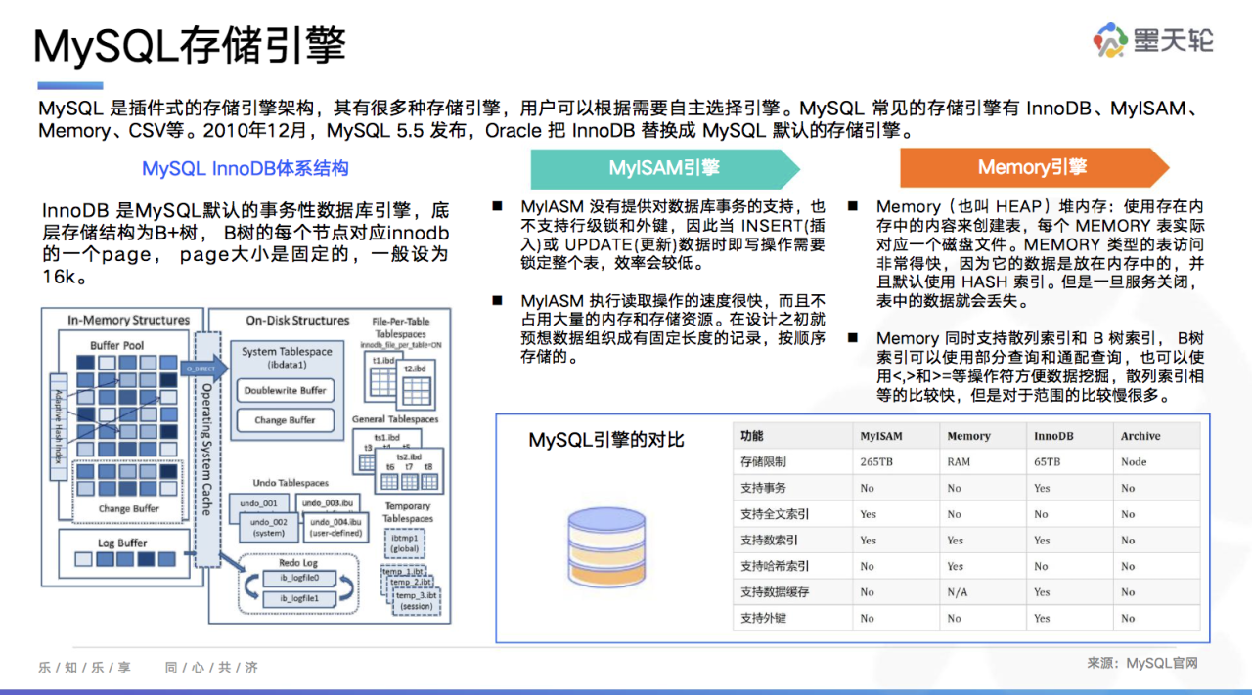Viewport: 1252px width, 695px height.
Task: Select the 支持全文索引 row label
Action: tap(775, 514)
